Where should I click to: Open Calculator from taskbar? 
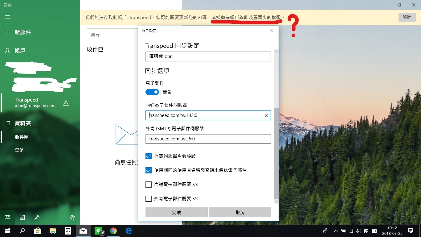click(x=68, y=231)
